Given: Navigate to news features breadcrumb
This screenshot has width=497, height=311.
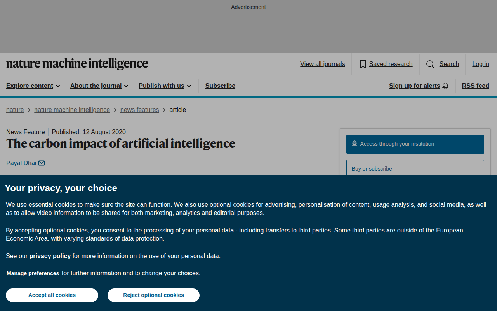Looking at the screenshot, I should pyautogui.click(x=140, y=110).
